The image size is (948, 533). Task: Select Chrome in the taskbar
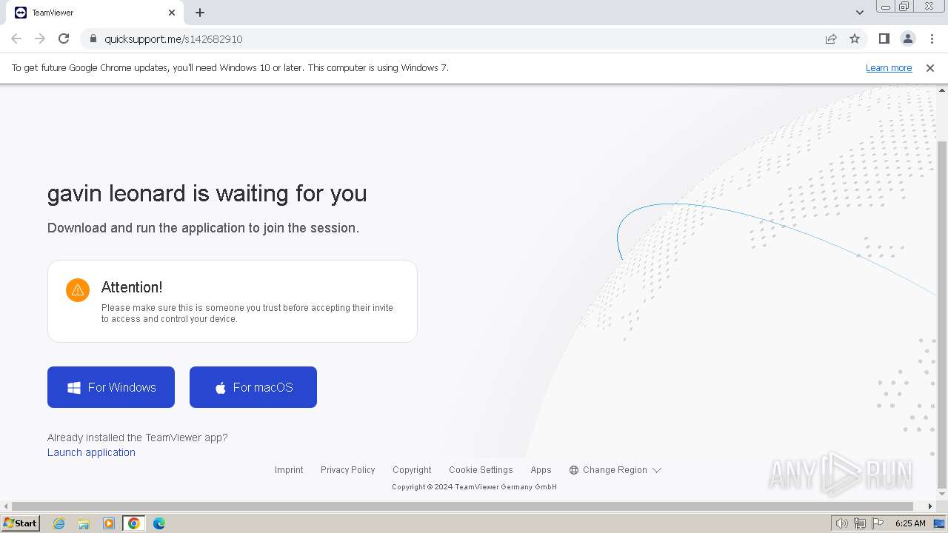[134, 523]
